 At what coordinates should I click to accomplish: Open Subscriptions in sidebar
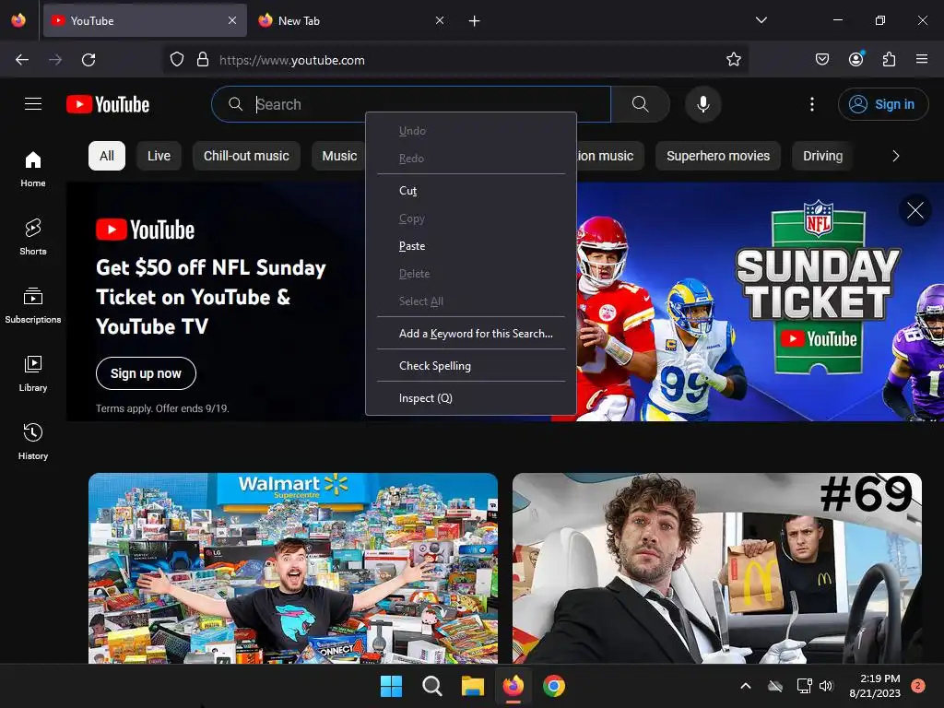point(33,306)
